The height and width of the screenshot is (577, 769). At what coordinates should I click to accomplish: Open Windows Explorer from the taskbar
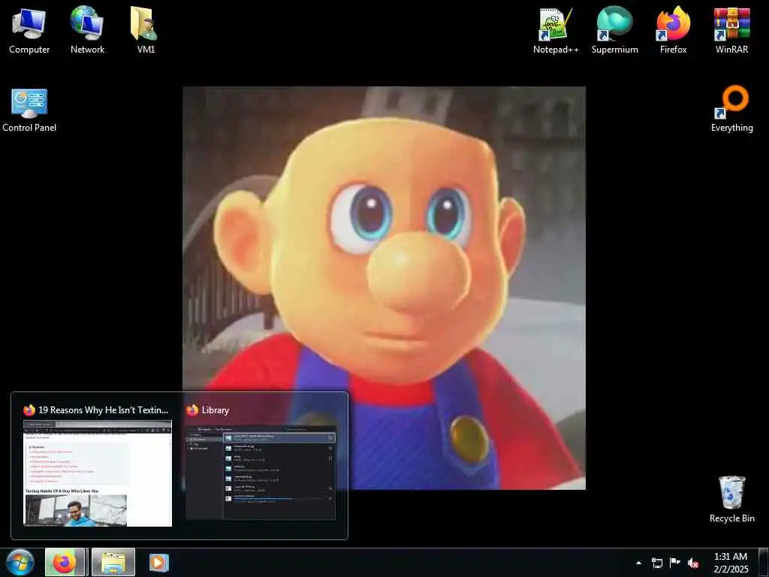(113, 562)
